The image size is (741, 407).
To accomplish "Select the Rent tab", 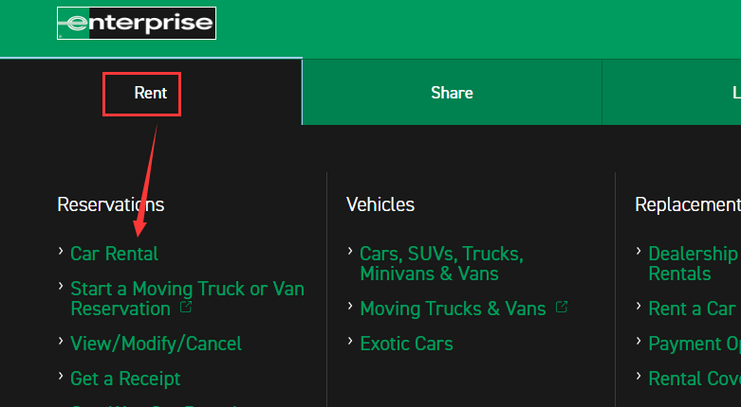I will coord(150,93).
